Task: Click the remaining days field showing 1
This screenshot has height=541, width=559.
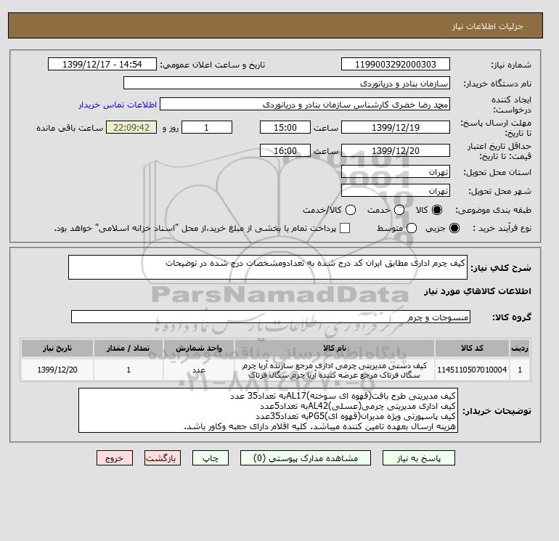Action: coord(207,127)
